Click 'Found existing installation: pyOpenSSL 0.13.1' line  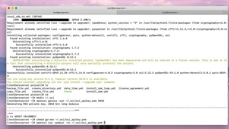point(43,57)
